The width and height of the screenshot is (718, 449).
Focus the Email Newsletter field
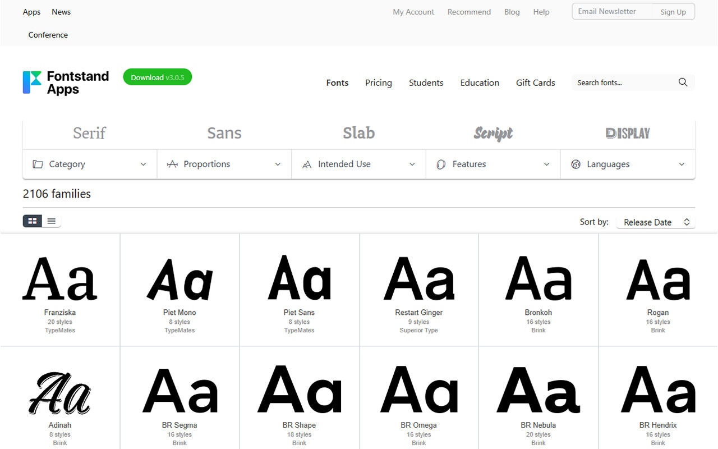tap(612, 12)
